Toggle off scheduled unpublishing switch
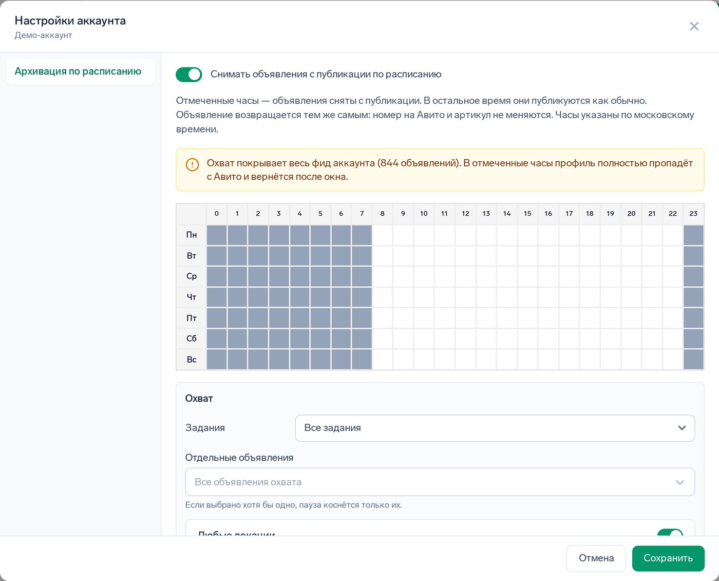Viewport: 719px width, 581px height. point(189,74)
